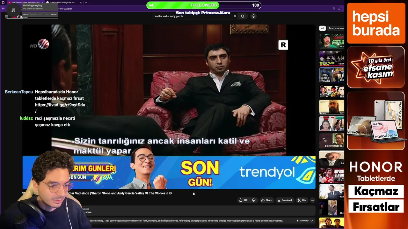Dislike the video with the thumbs-down icon
Image resolution: width=408 pixels, height=229 pixels.
254,200
